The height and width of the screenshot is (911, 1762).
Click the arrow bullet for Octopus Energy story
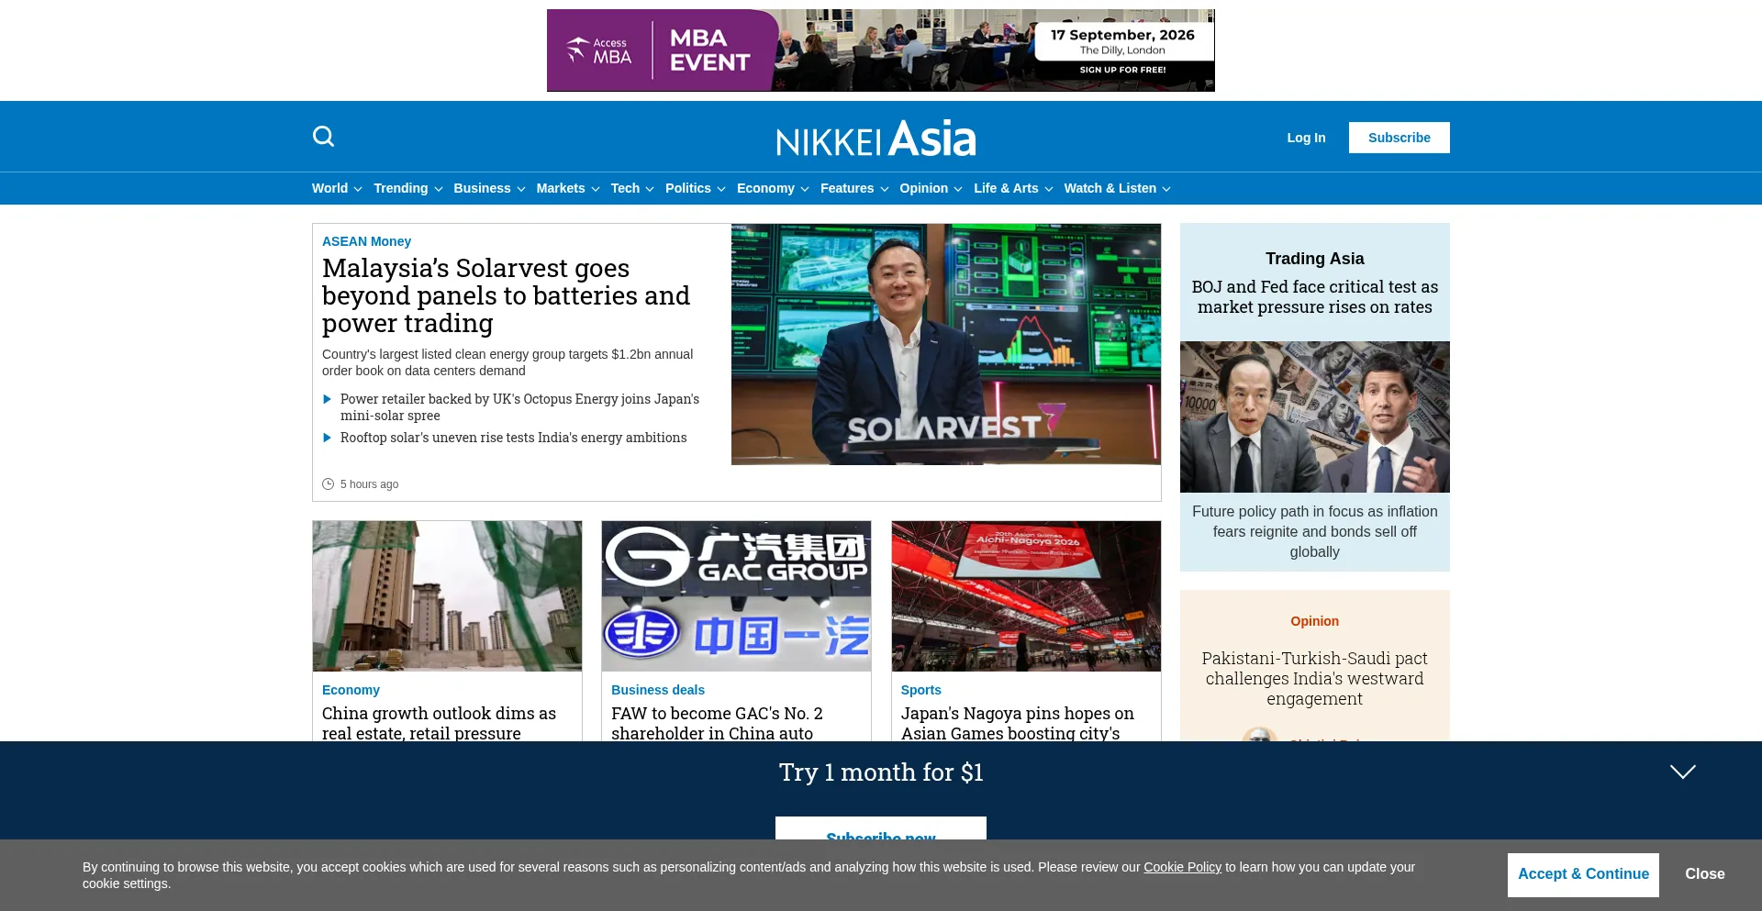(327, 399)
